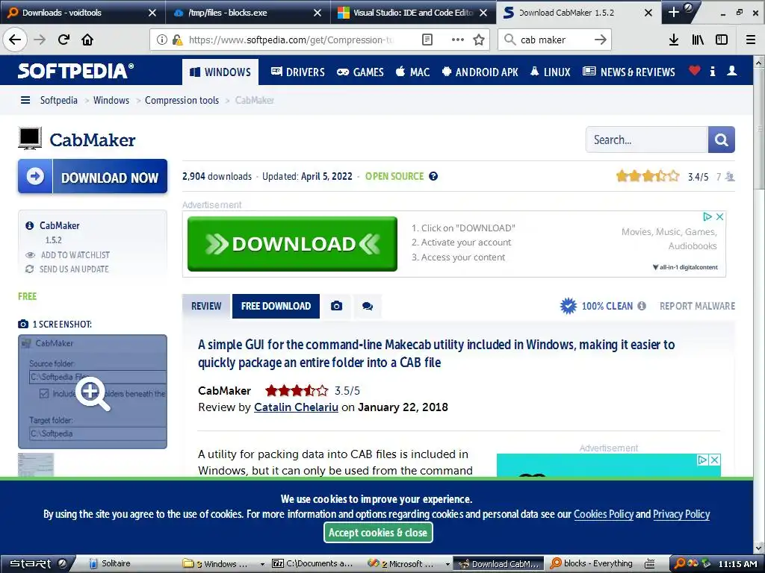Screen dimensions: 765x573
Task: Accept cookies and close banner
Action: click(378, 533)
